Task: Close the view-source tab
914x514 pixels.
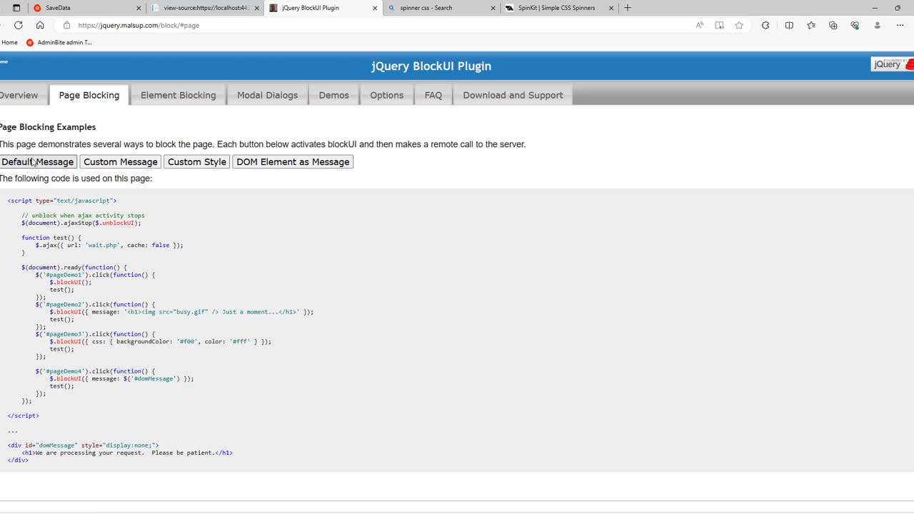Action: [x=257, y=8]
